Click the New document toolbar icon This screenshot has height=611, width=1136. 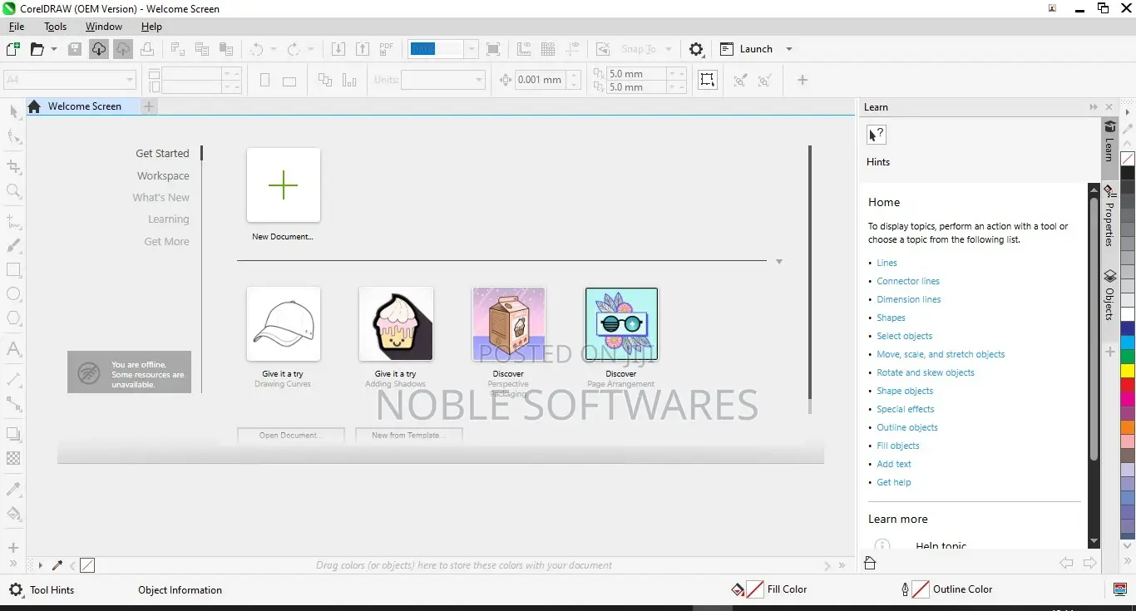click(x=12, y=49)
